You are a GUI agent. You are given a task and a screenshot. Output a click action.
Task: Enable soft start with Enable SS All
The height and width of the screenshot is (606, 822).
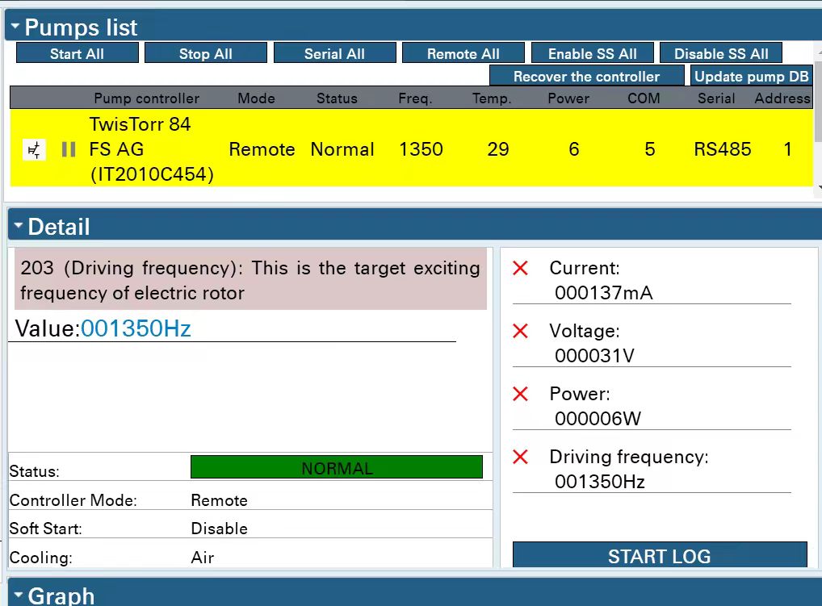pos(592,54)
